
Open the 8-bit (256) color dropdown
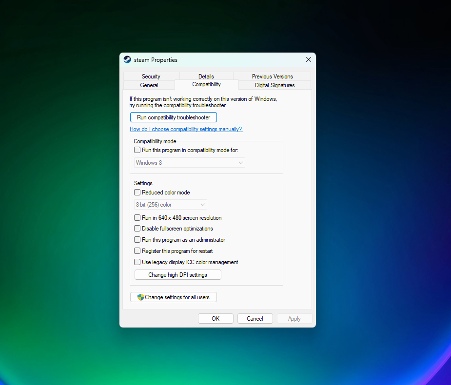pos(171,205)
